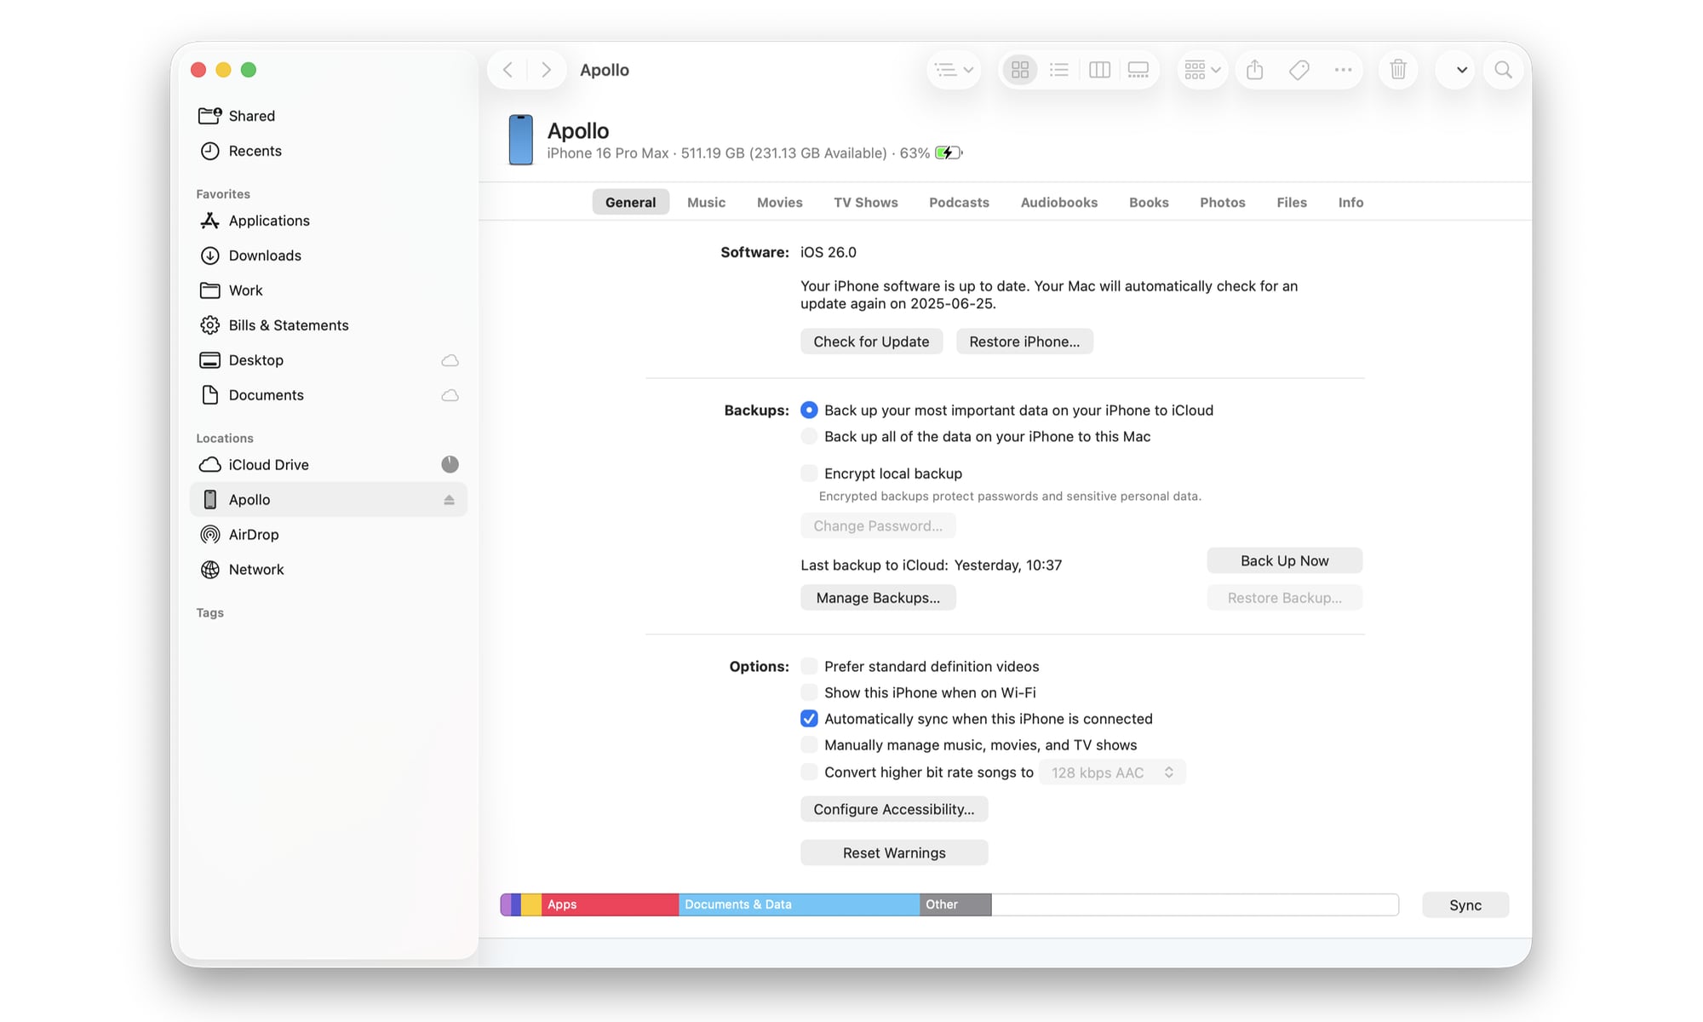Go back with the left chevron arrow

pos(507,70)
